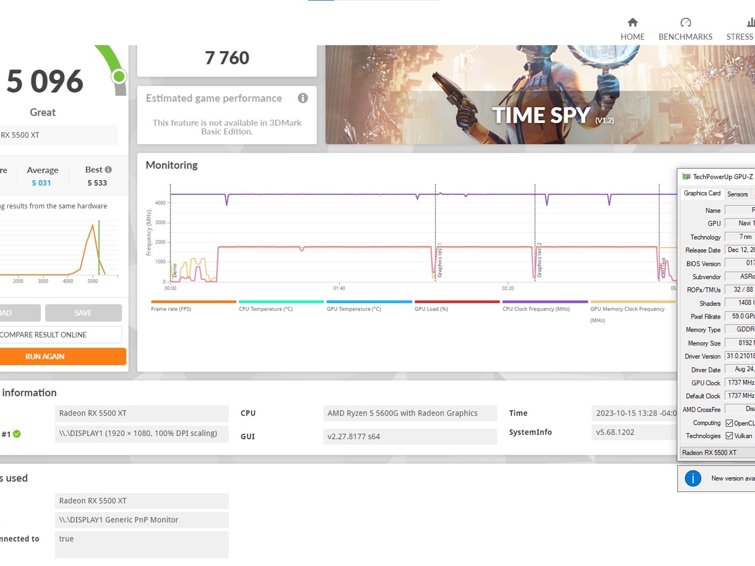
Task: Toggle the Vulkan checkbox in GPU-Z
Action: pyautogui.click(x=729, y=436)
